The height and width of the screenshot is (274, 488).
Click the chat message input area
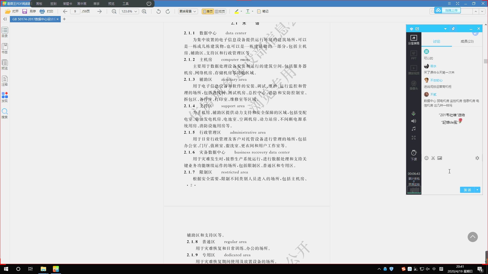[x=452, y=174]
